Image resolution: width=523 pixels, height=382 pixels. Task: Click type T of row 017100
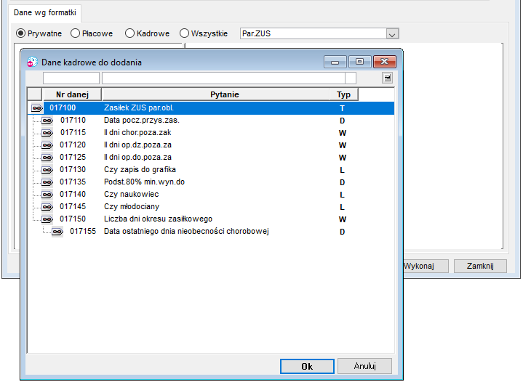(x=342, y=108)
